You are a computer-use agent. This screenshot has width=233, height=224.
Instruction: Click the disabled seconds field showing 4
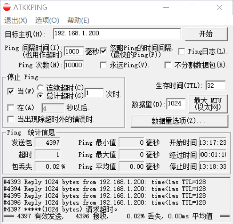pyautogui.click(x=53, y=108)
